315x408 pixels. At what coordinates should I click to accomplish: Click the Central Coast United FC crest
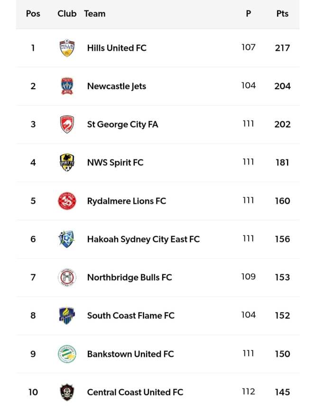coord(67,392)
